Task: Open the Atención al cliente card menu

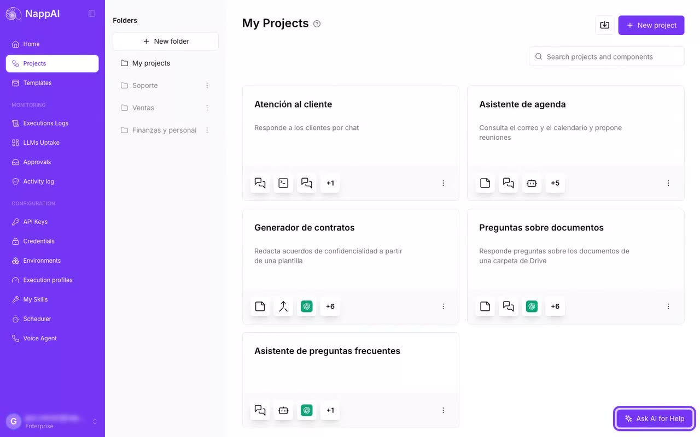Action: [443, 183]
